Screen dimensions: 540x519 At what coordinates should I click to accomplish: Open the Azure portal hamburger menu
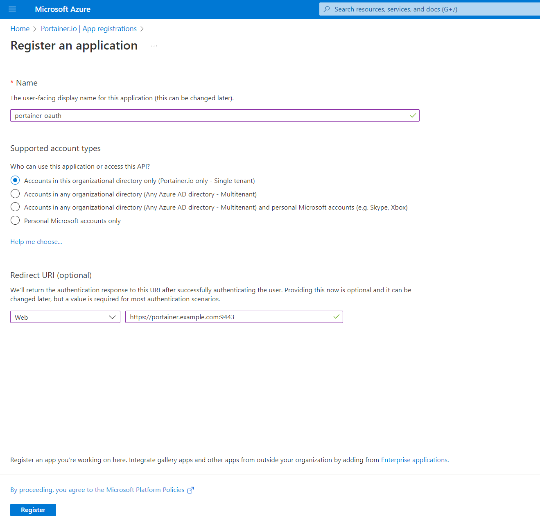tap(12, 9)
